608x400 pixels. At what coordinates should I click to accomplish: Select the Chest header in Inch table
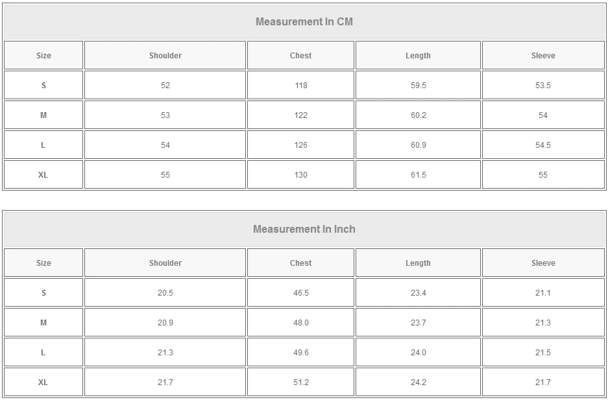(300, 263)
